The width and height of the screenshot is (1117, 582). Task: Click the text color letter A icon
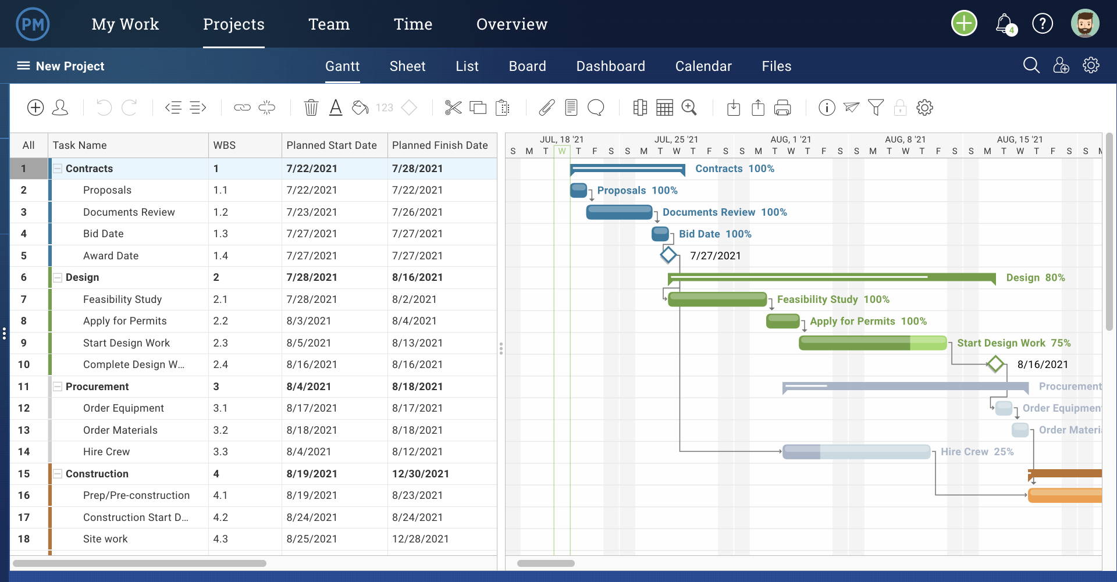(x=336, y=108)
